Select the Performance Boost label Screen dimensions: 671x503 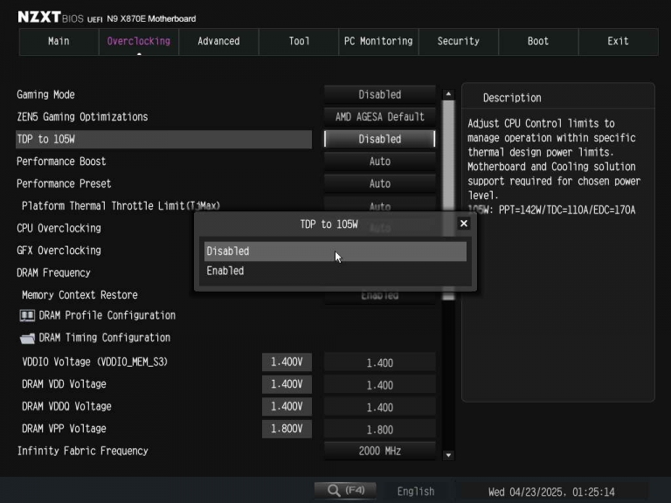[61, 162]
